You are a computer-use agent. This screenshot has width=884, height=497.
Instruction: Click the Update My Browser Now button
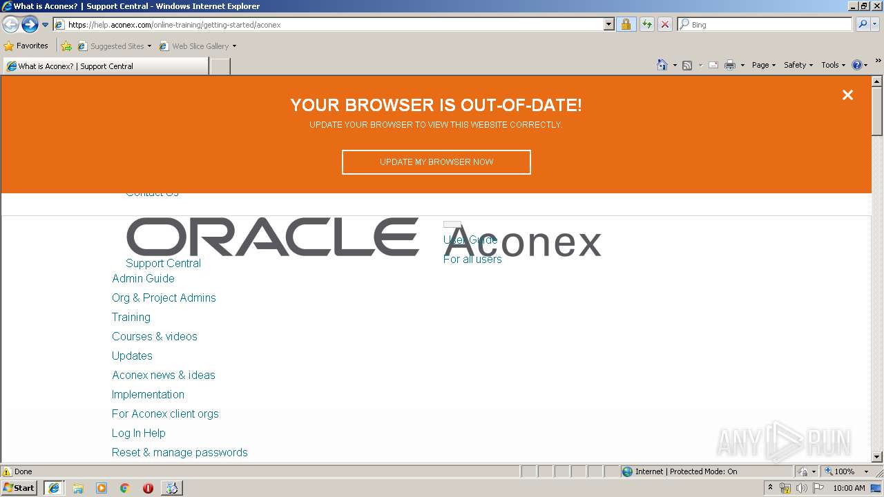[x=436, y=162]
